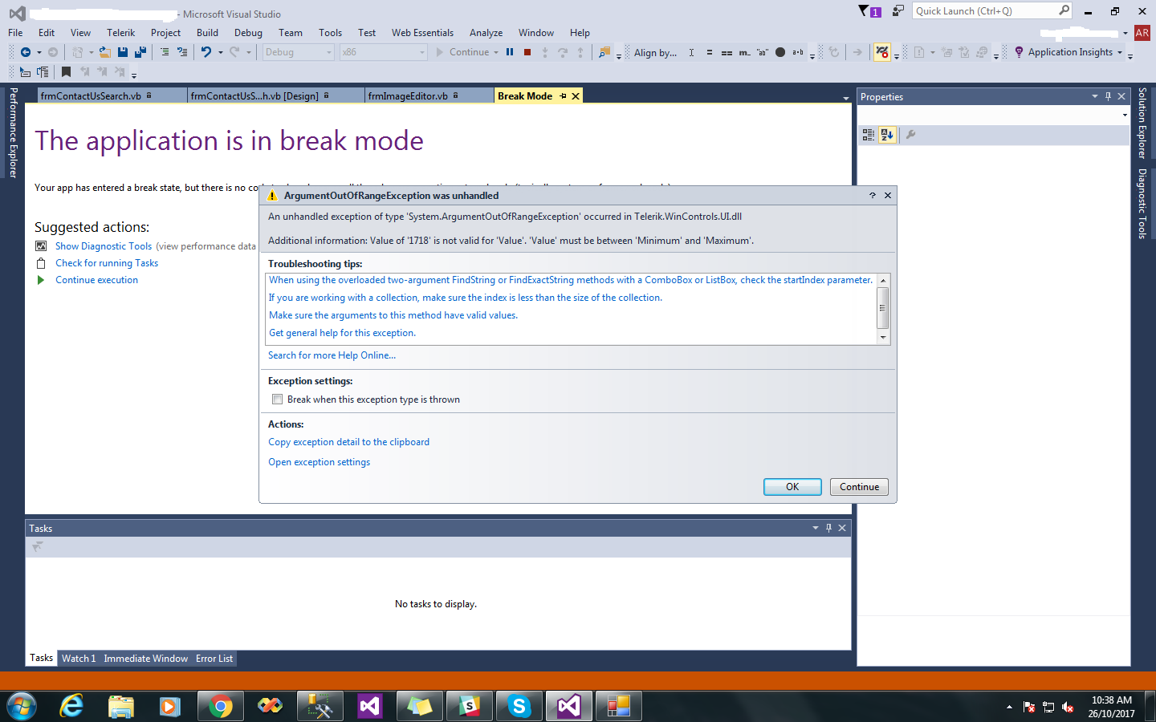Open the Tasks panel options dropdown arrow
This screenshot has height=722, width=1156.
click(815, 528)
